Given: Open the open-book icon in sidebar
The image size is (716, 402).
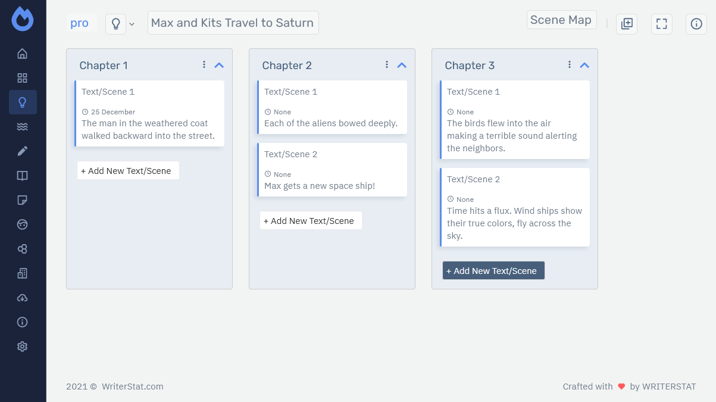Looking at the screenshot, I should coord(23,176).
